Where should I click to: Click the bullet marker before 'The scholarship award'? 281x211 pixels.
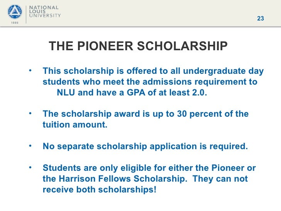point(30,113)
